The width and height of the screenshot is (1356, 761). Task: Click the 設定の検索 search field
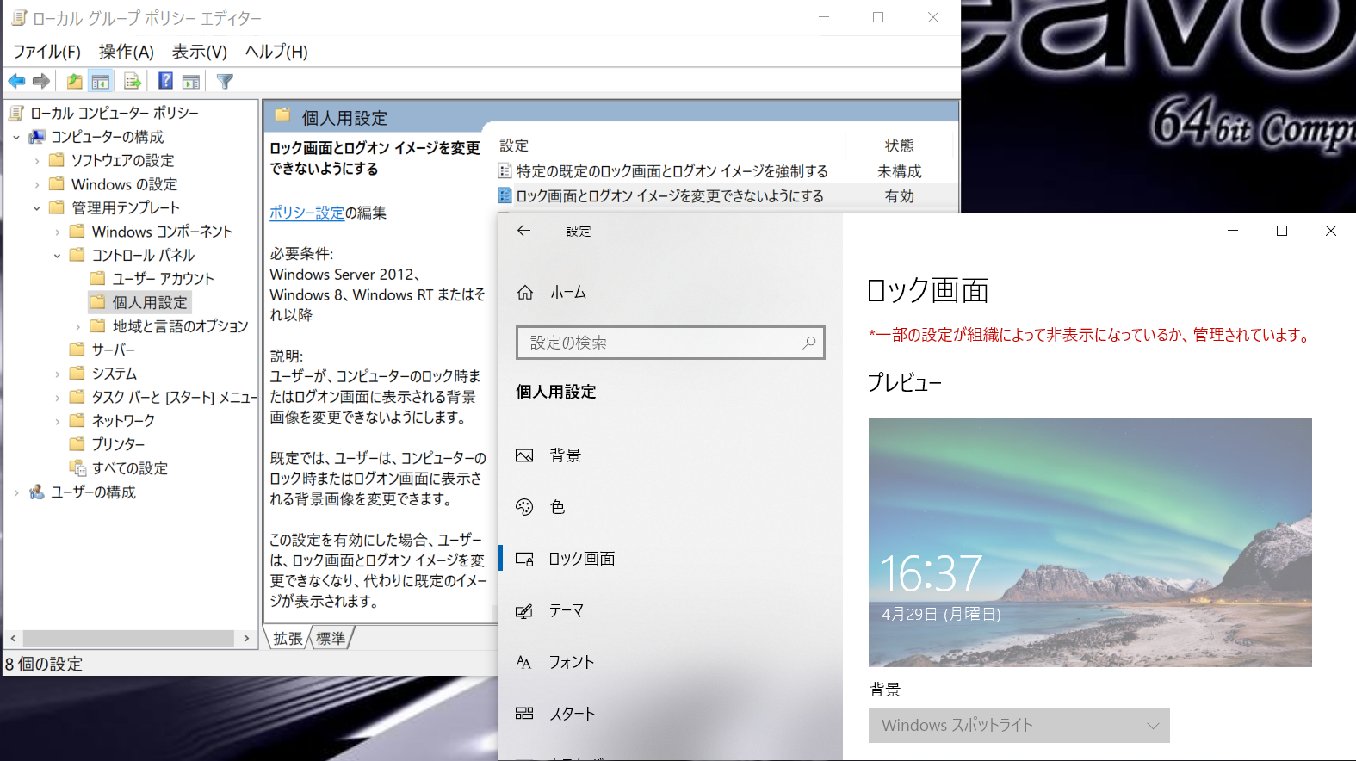pos(670,343)
